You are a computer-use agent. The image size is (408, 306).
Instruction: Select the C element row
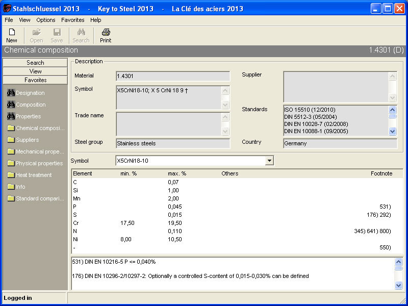(x=237, y=182)
